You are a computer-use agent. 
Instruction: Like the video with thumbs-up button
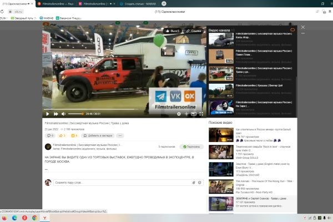pos(173,31)
